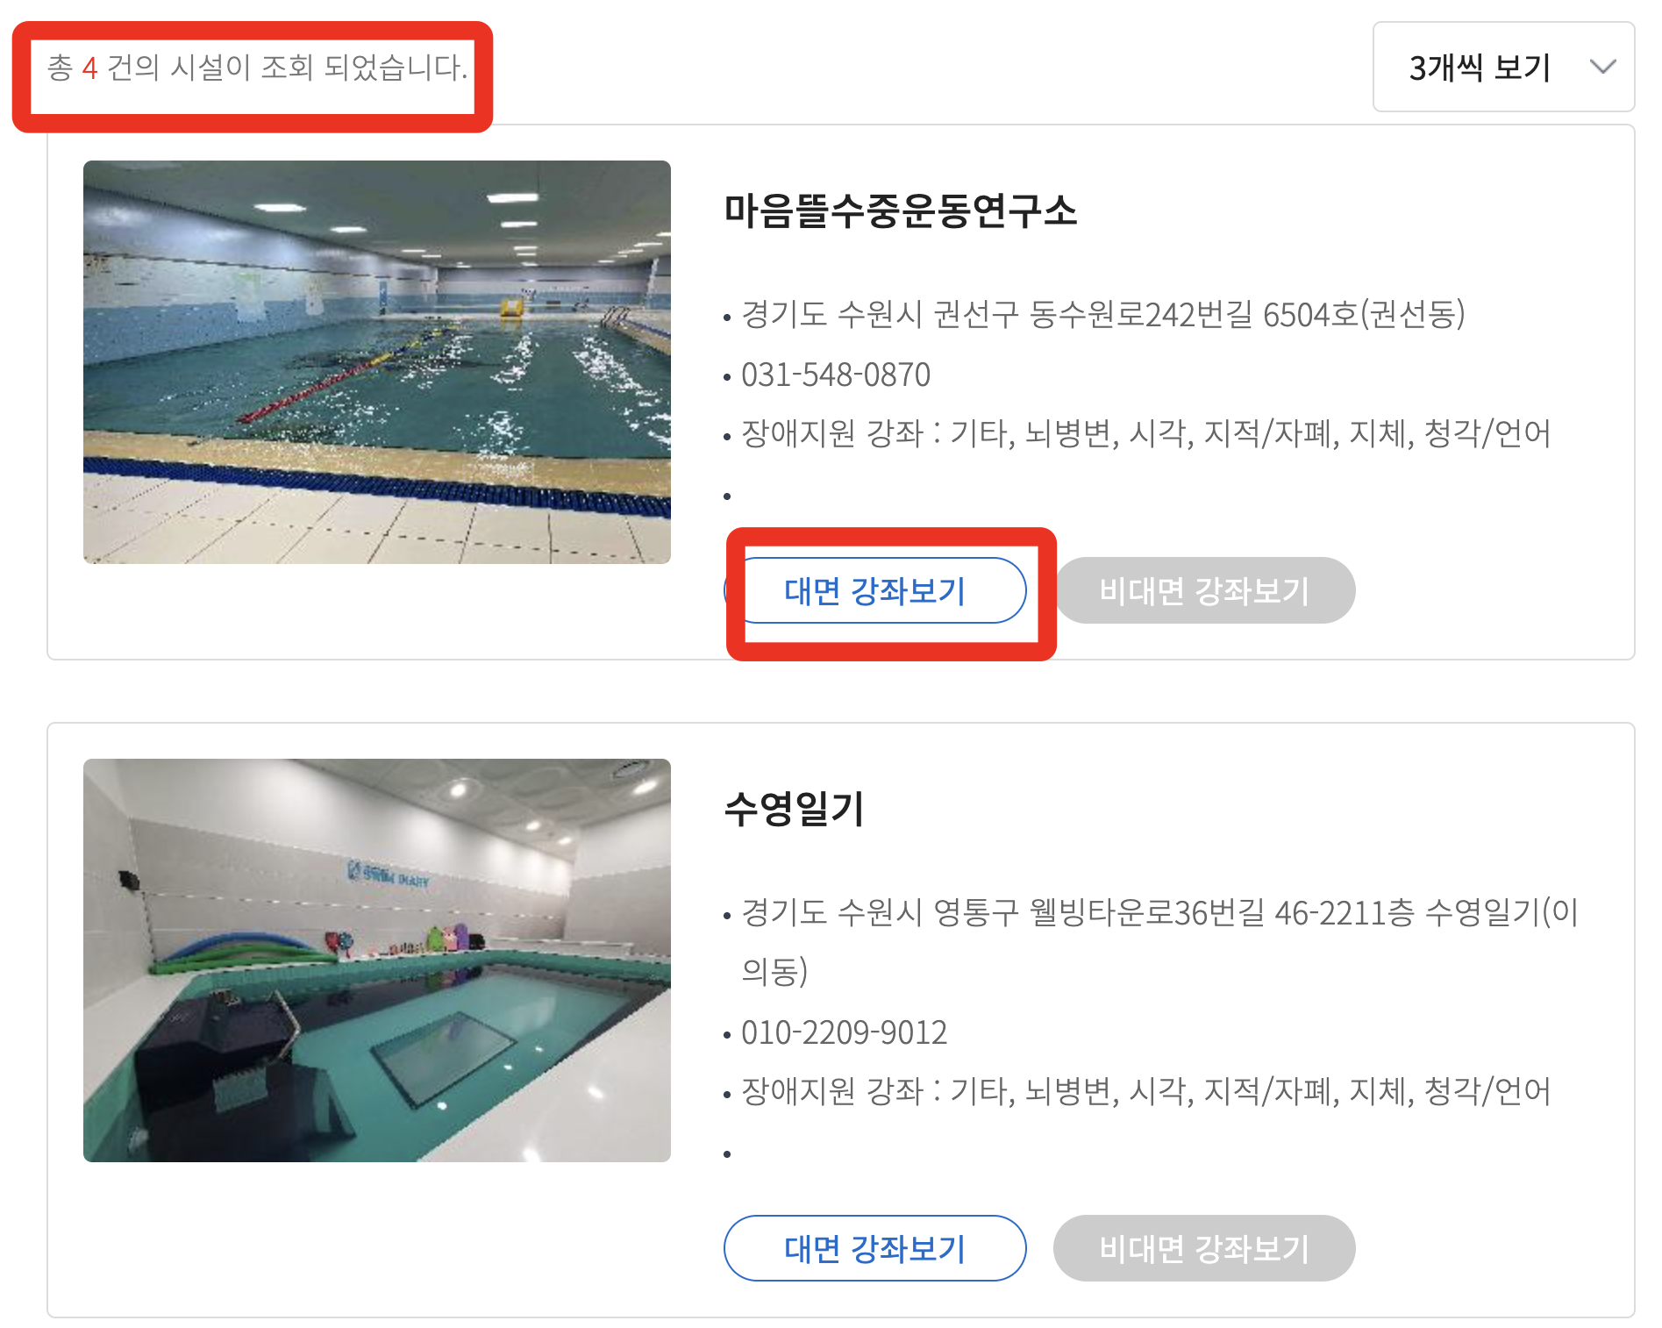Image resolution: width=1662 pixels, height=1328 pixels.
Task: Click 대면 강좌보기 for 수영일기
Action: tap(875, 1248)
